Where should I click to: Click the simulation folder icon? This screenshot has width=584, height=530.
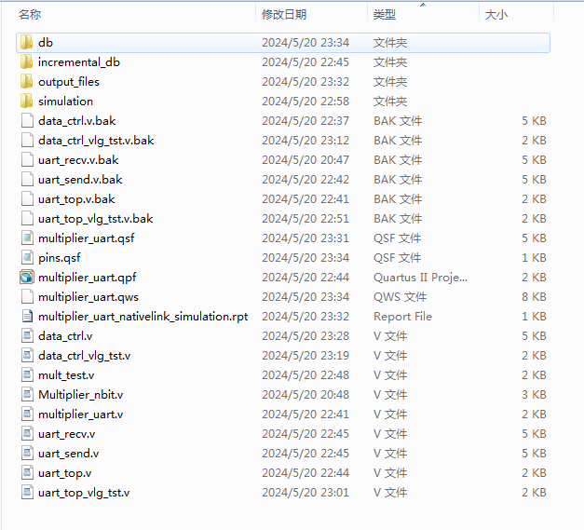click(26, 101)
